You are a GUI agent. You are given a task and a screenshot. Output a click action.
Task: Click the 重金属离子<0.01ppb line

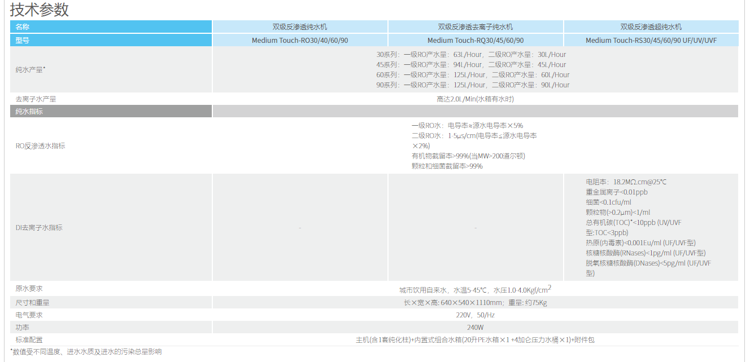point(617,192)
